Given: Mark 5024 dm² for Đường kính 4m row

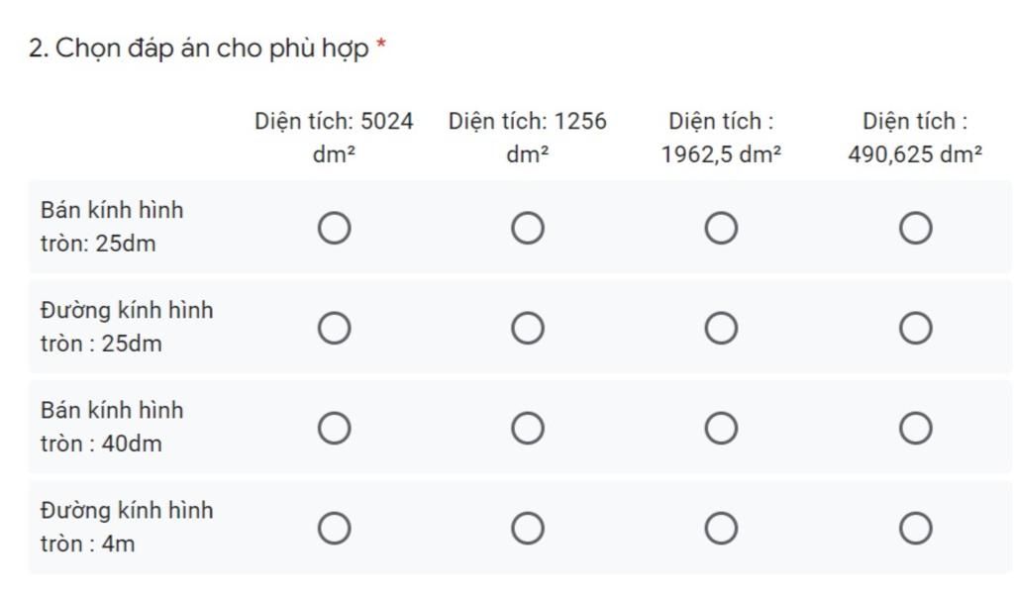Looking at the screenshot, I should tap(335, 529).
